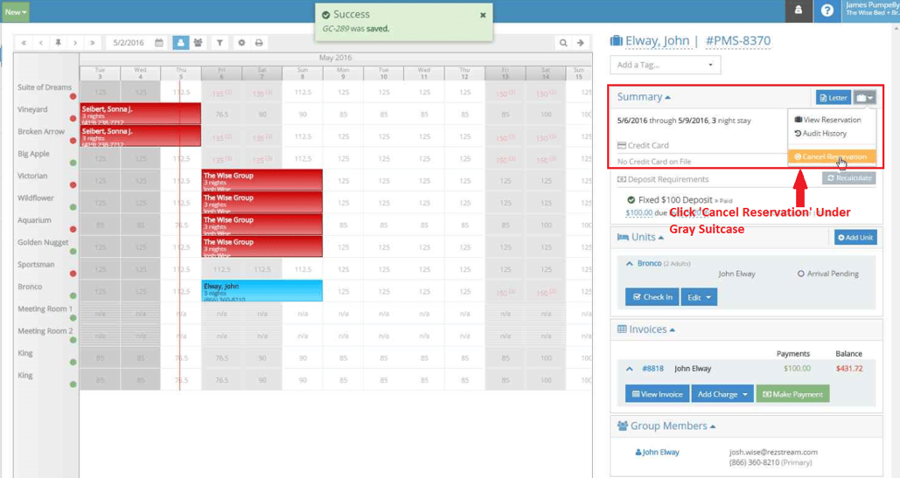The image size is (900, 478).
Task: Click the blue Elway, John reservation block
Action: 262,291
